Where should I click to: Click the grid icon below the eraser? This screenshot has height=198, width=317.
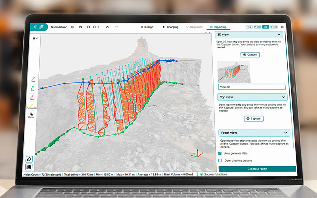(x=29, y=167)
